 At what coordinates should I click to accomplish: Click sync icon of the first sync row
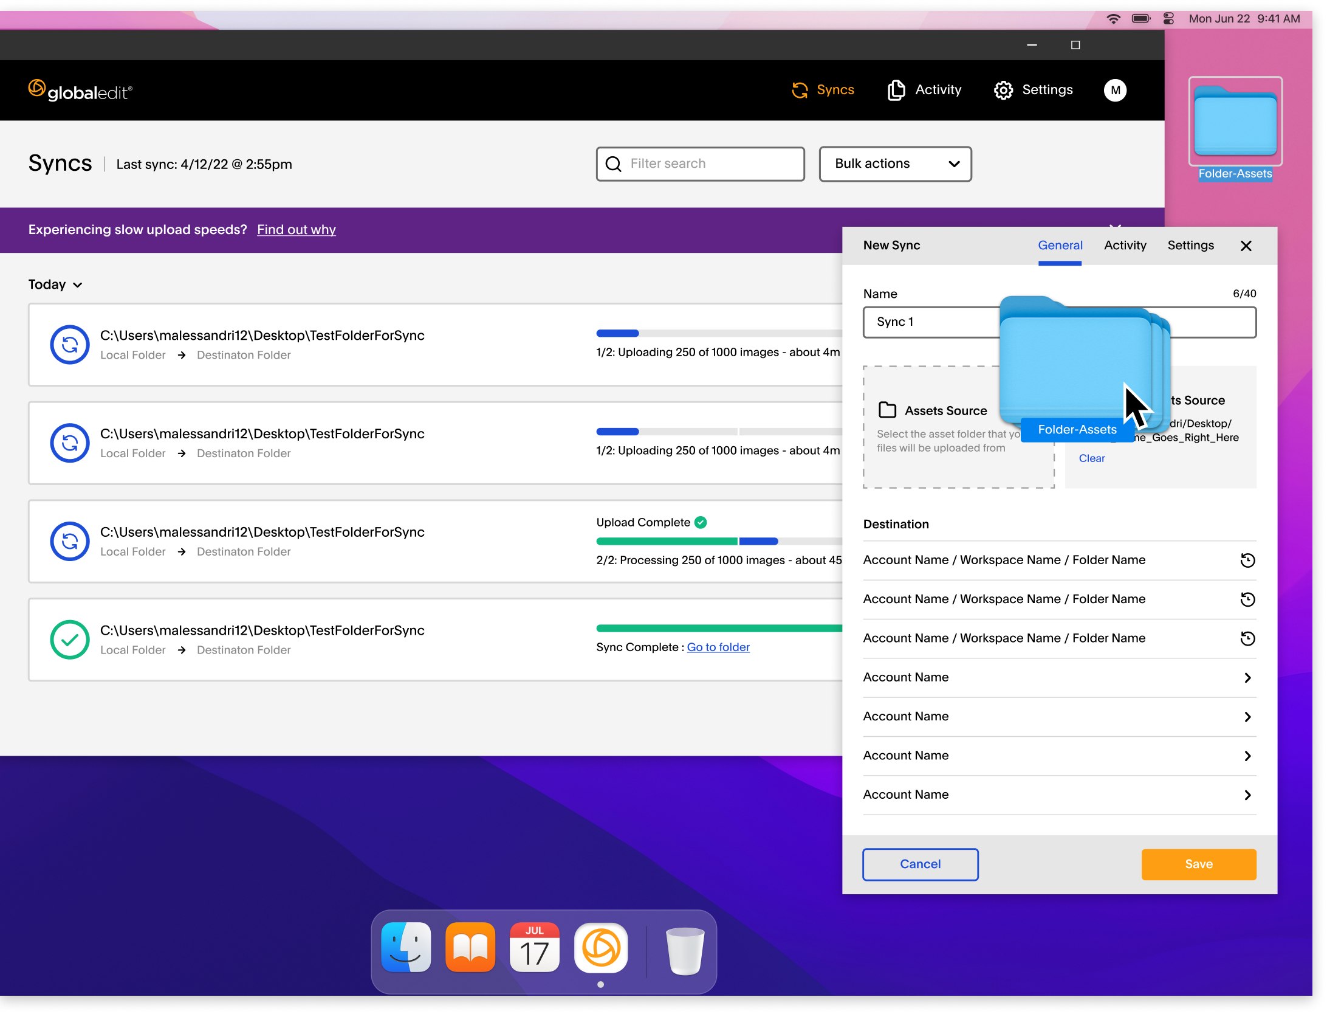click(70, 345)
